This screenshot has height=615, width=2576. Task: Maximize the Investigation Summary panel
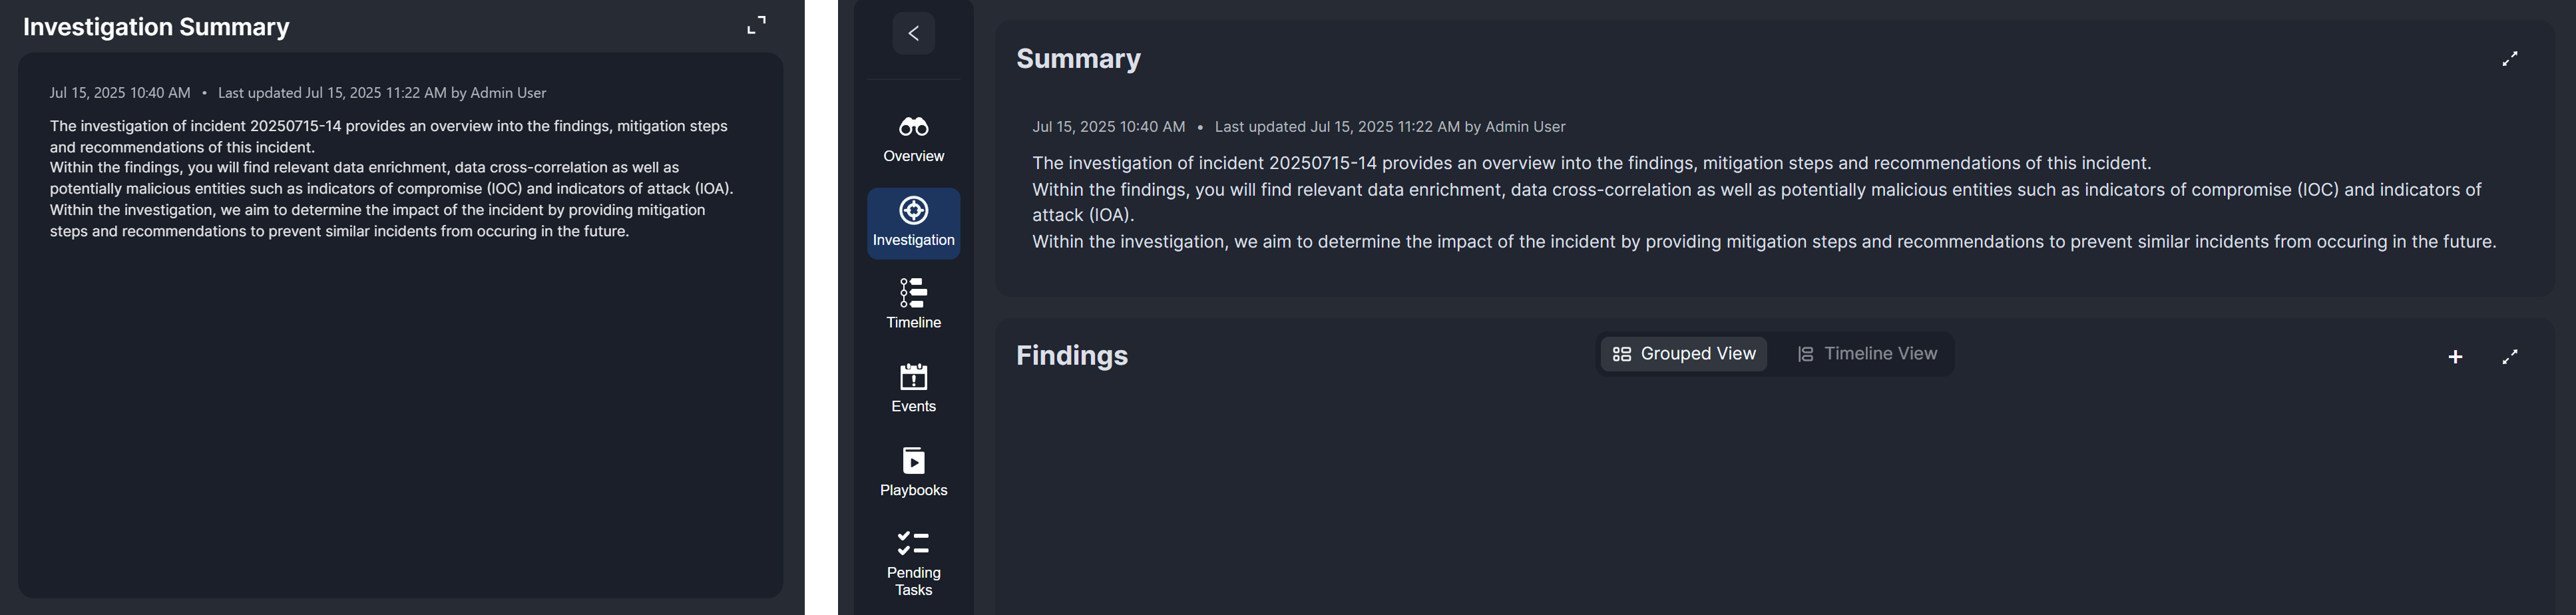(757, 25)
